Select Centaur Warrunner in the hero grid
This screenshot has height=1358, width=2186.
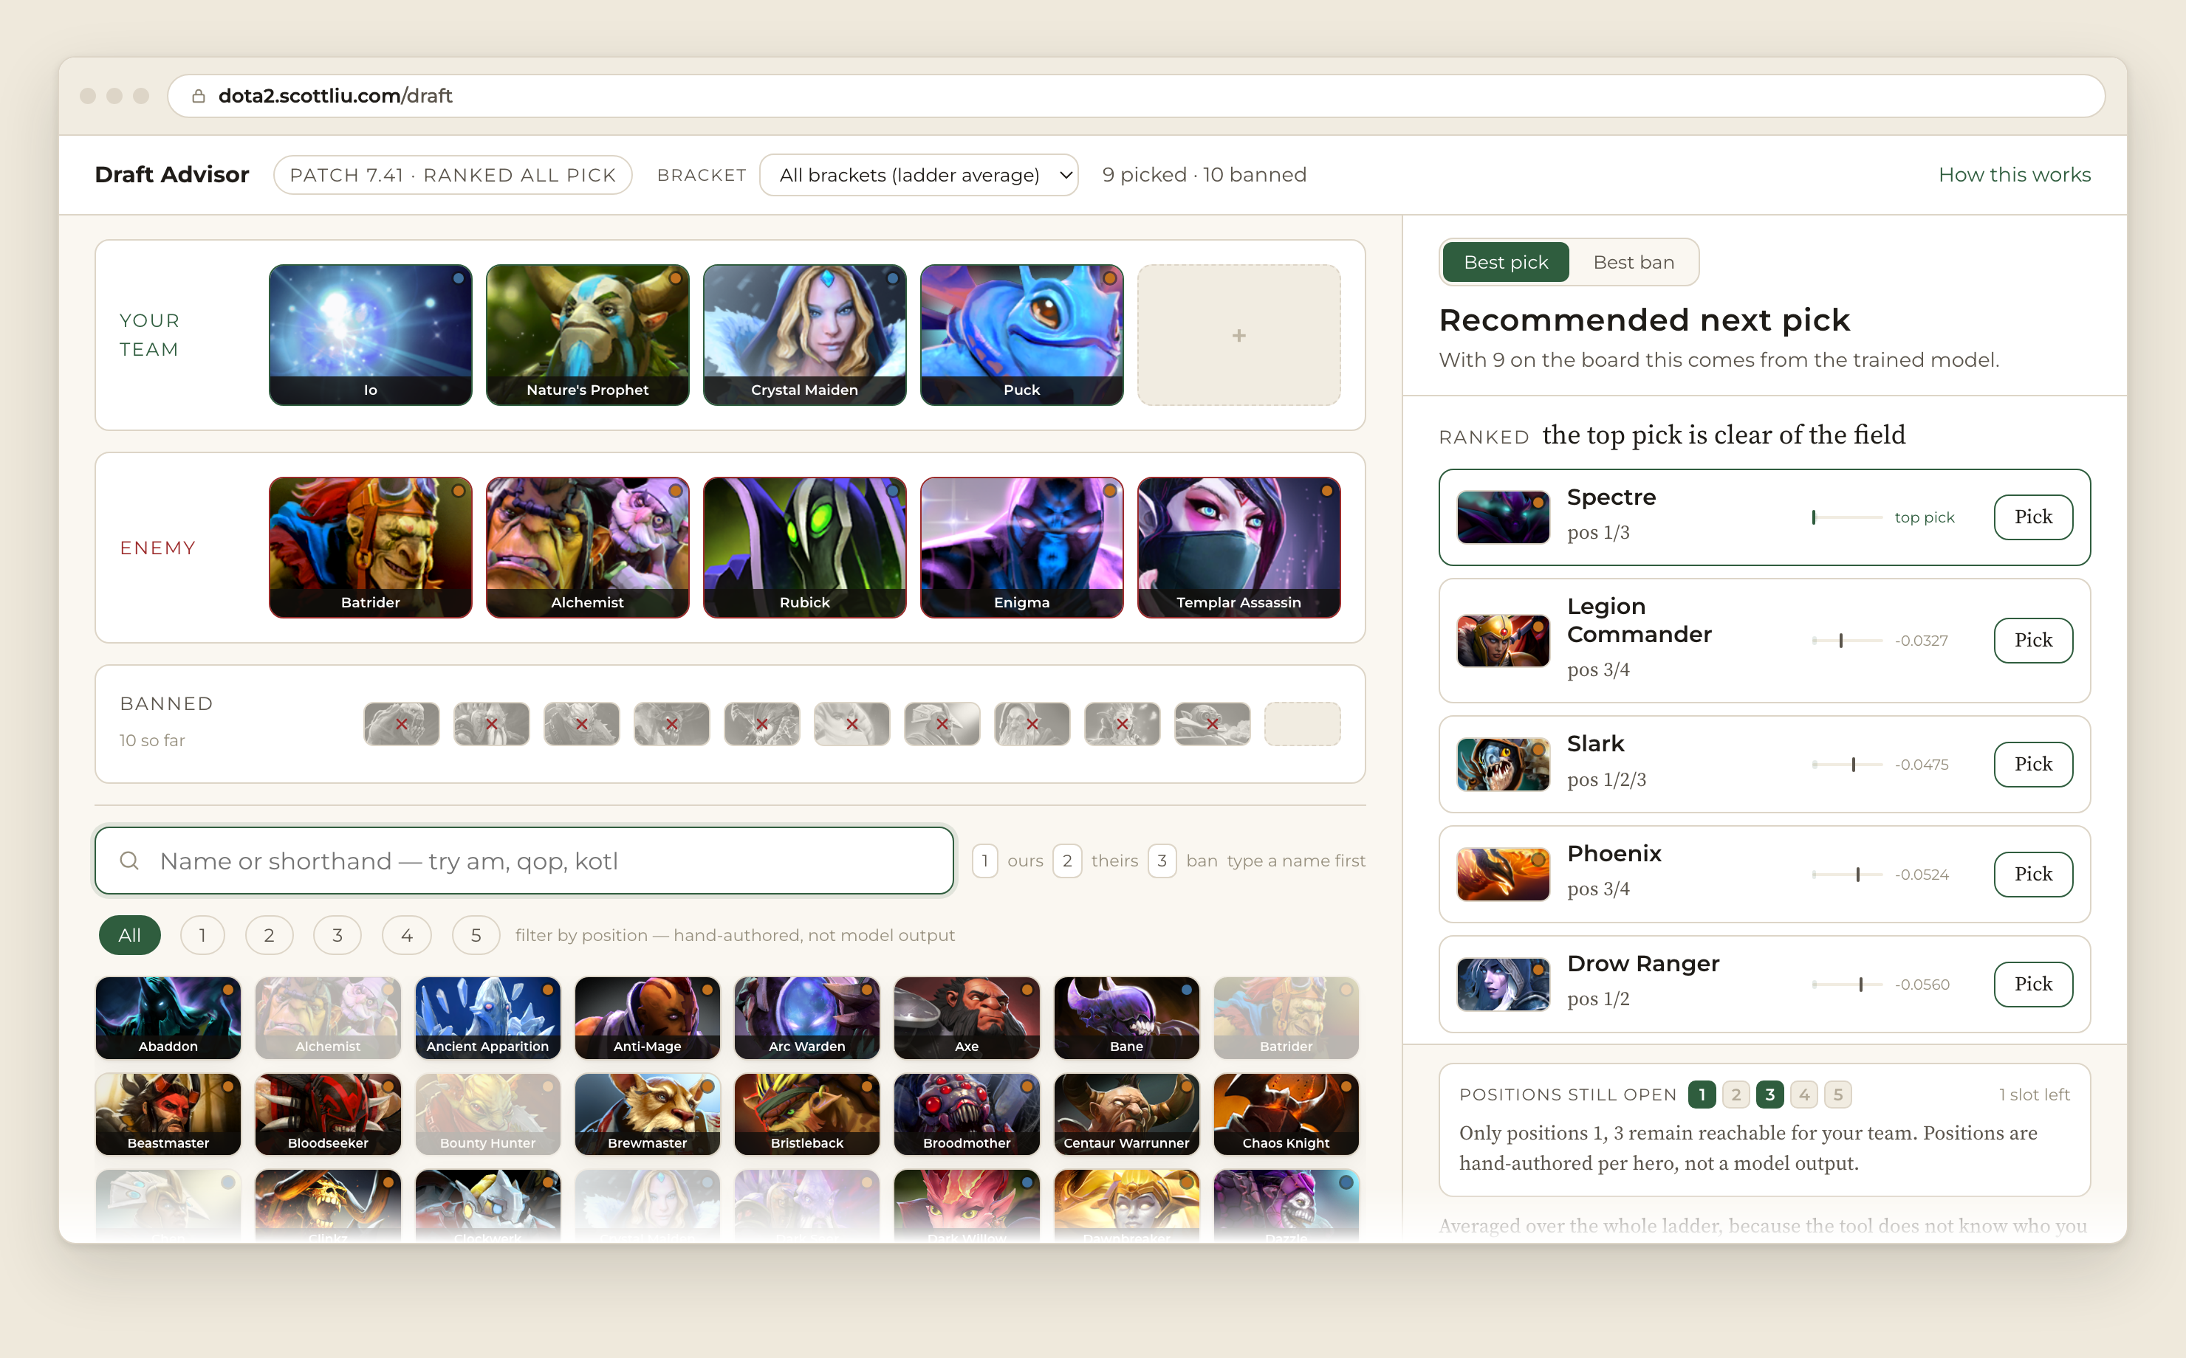[1127, 1114]
